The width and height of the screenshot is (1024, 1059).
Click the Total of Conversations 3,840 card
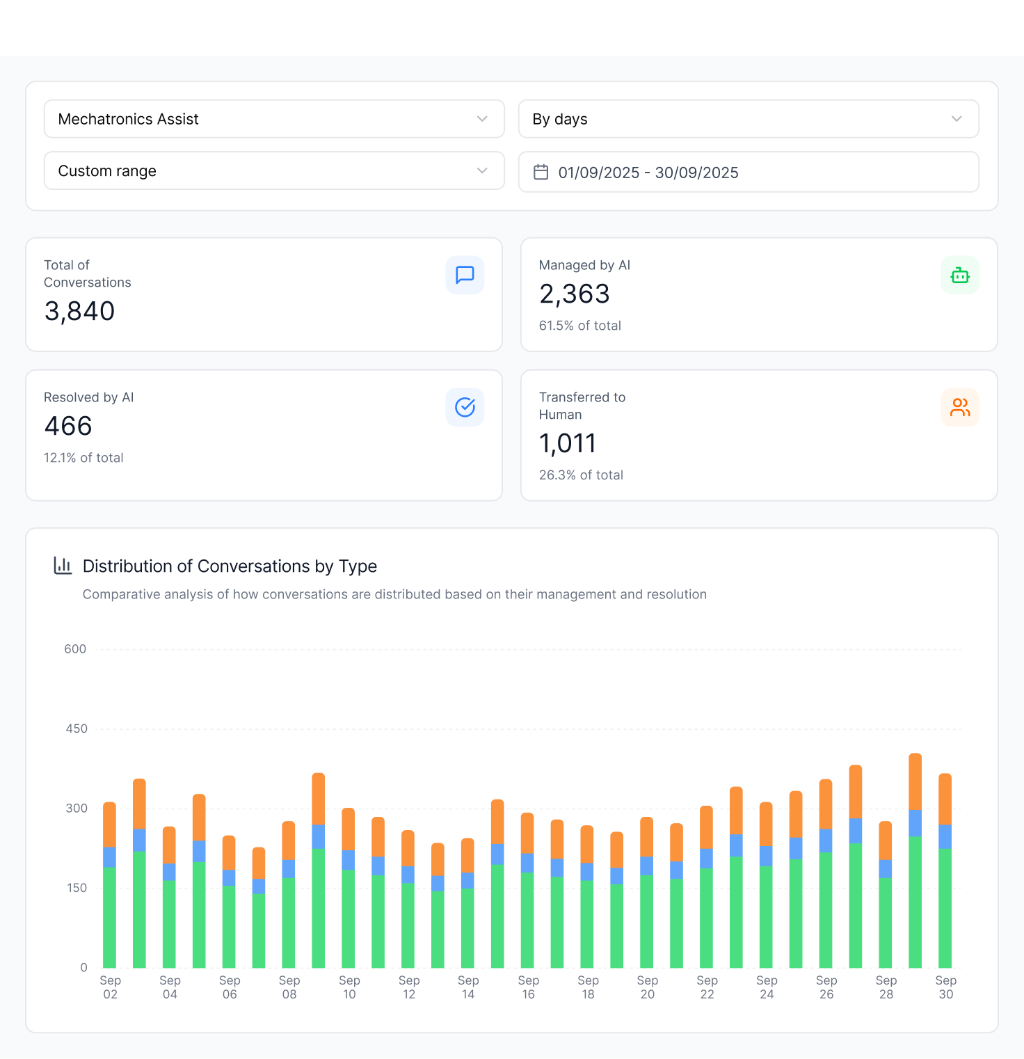point(264,294)
